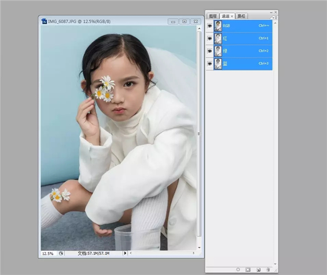327x275 pixels.
Task: Select the 蓝 channel name
Action: [x=225, y=64]
